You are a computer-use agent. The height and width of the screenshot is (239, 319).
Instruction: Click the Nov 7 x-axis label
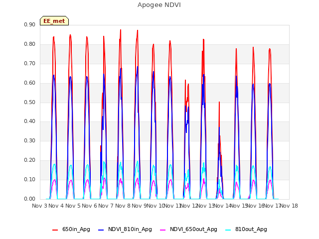[x=106, y=206]
